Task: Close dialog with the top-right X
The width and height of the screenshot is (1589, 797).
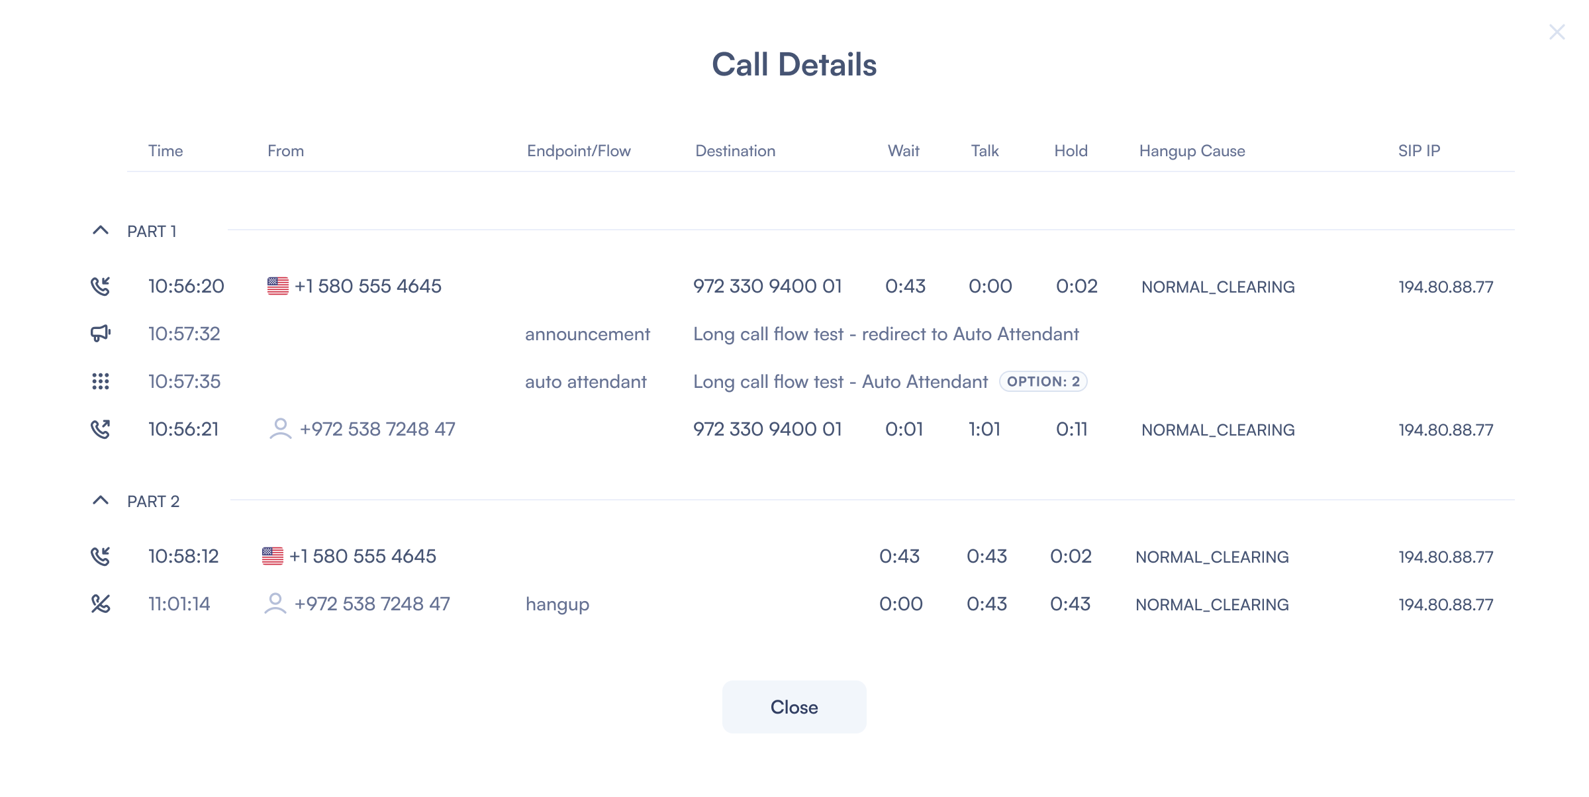Action: point(1557,32)
